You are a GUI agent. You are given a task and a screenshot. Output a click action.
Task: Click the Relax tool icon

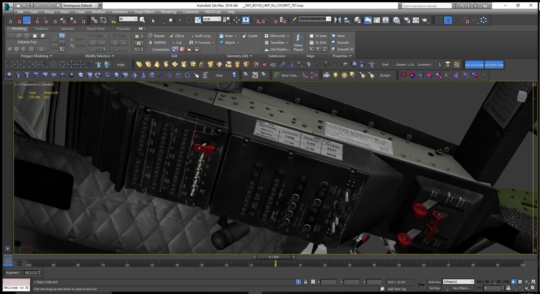pos(226,36)
